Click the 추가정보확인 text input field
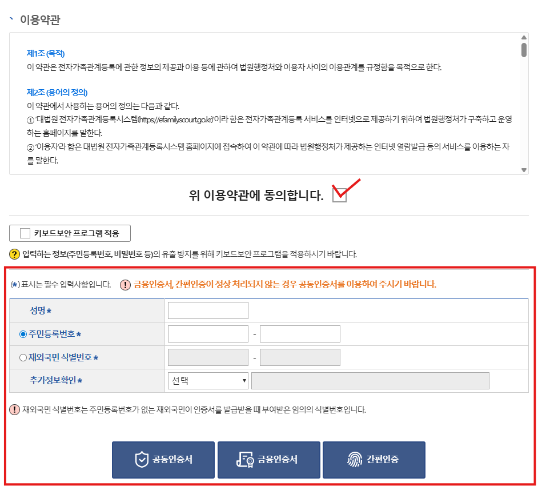The height and width of the screenshot is (486, 542). point(370,381)
